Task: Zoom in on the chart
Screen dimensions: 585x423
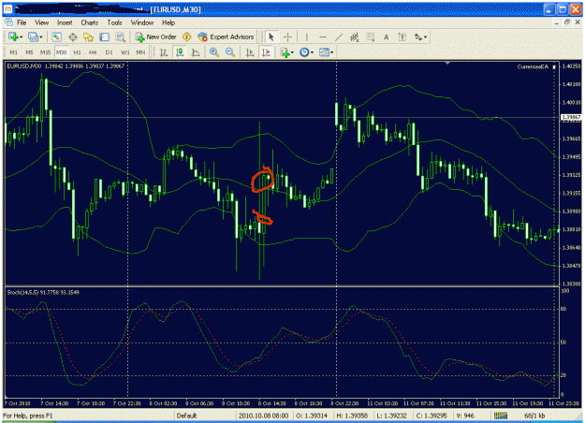Action: tap(214, 52)
